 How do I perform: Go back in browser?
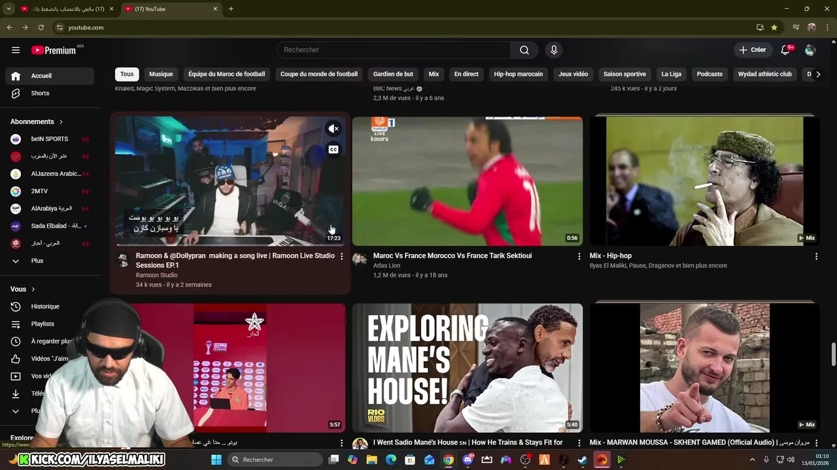tap(9, 27)
